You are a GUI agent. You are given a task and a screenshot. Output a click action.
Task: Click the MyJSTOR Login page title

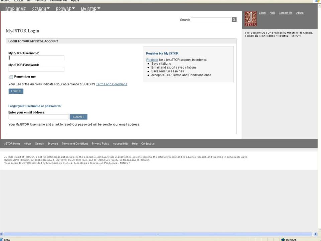pos(22,31)
